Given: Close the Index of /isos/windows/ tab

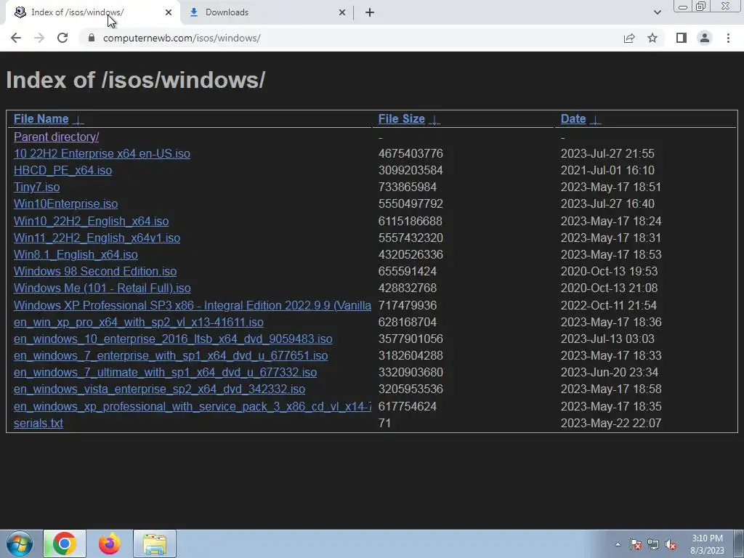Looking at the screenshot, I should coord(169,12).
